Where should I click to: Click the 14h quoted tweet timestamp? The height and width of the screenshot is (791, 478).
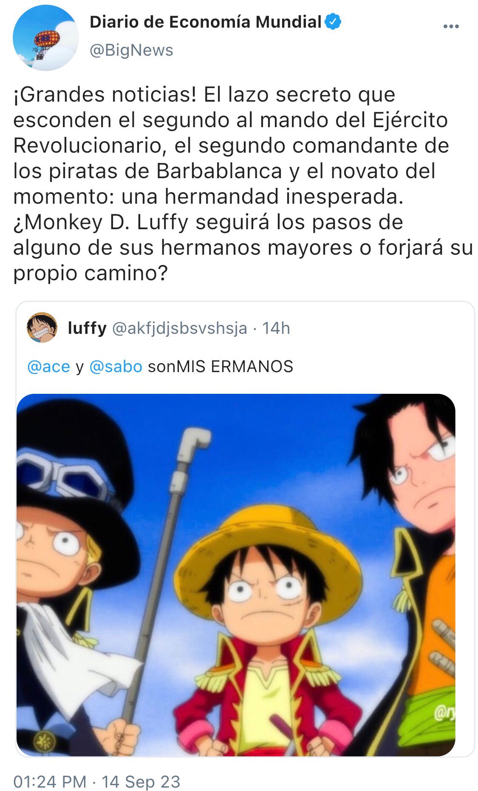point(276,328)
